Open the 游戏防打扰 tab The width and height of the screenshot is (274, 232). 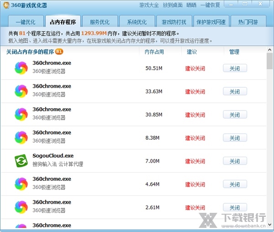point(174,22)
